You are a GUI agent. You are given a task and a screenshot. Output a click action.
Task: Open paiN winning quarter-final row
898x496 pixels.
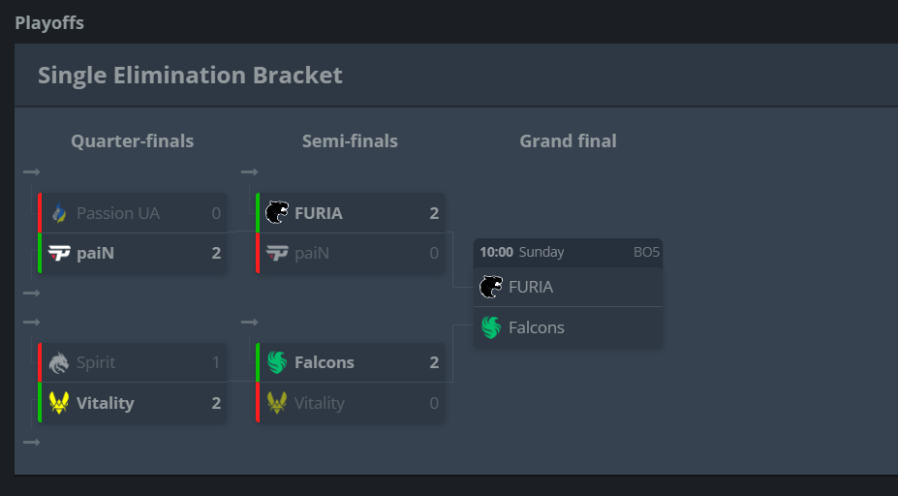click(133, 253)
